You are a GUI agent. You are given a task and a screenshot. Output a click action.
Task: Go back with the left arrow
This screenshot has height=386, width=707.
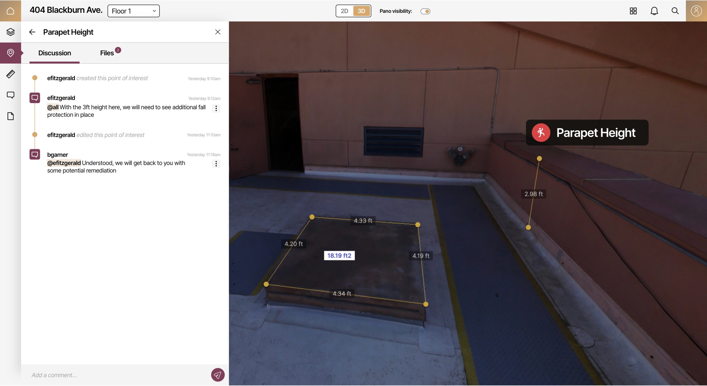click(x=32, y=32)
